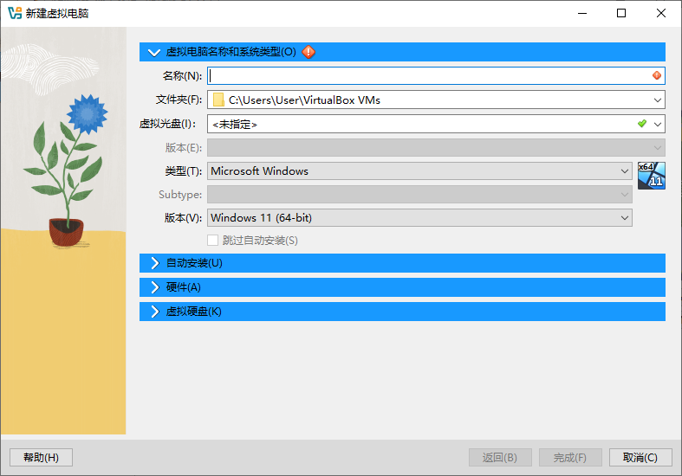Click the disabled Subtype dropdown

pos(419,194)
